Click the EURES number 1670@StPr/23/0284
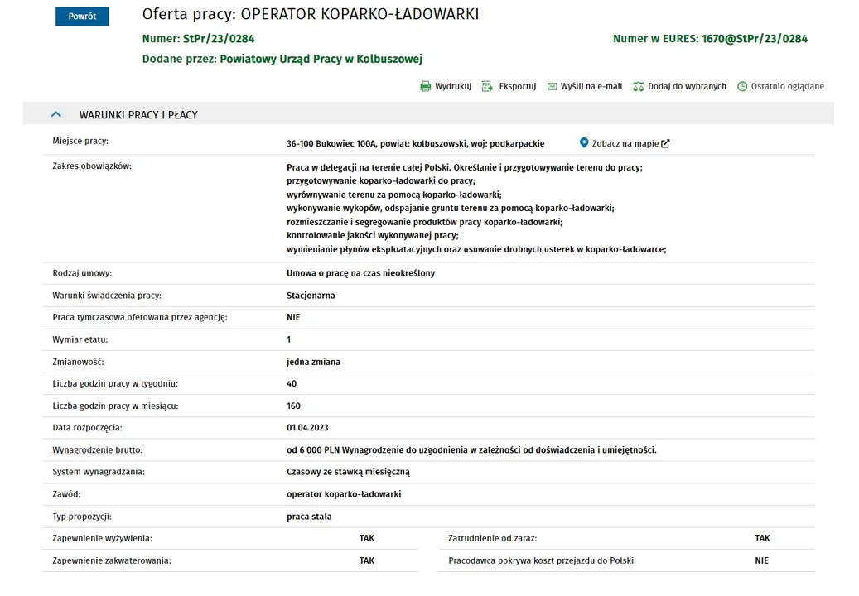This screenshot has width=859, height=596. [755, 39]
